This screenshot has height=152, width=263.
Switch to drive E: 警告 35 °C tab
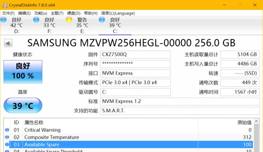pyautogui.click(x=82, y=25)
